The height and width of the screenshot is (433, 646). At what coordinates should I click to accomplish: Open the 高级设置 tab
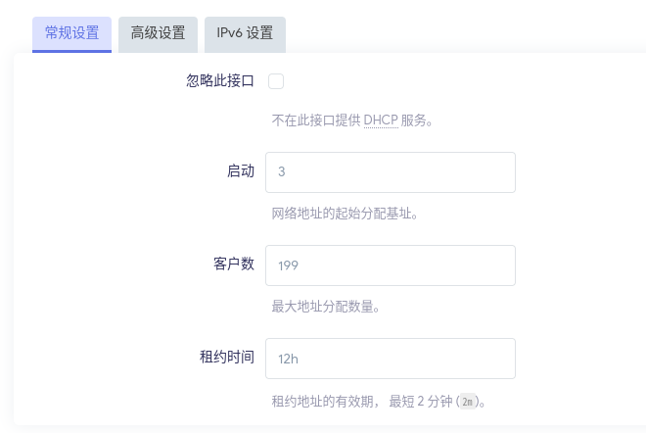click(158, 33)
